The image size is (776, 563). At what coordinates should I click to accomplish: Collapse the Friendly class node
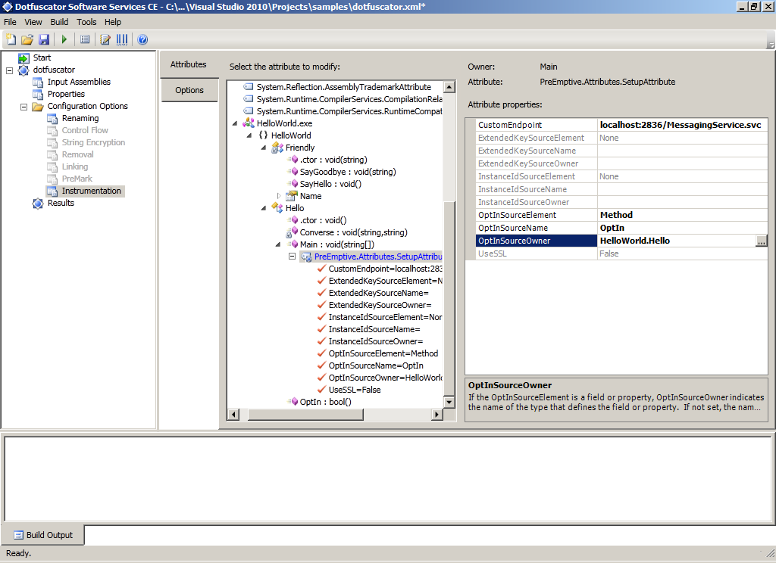pyautogui.click(x=263, y=148)
